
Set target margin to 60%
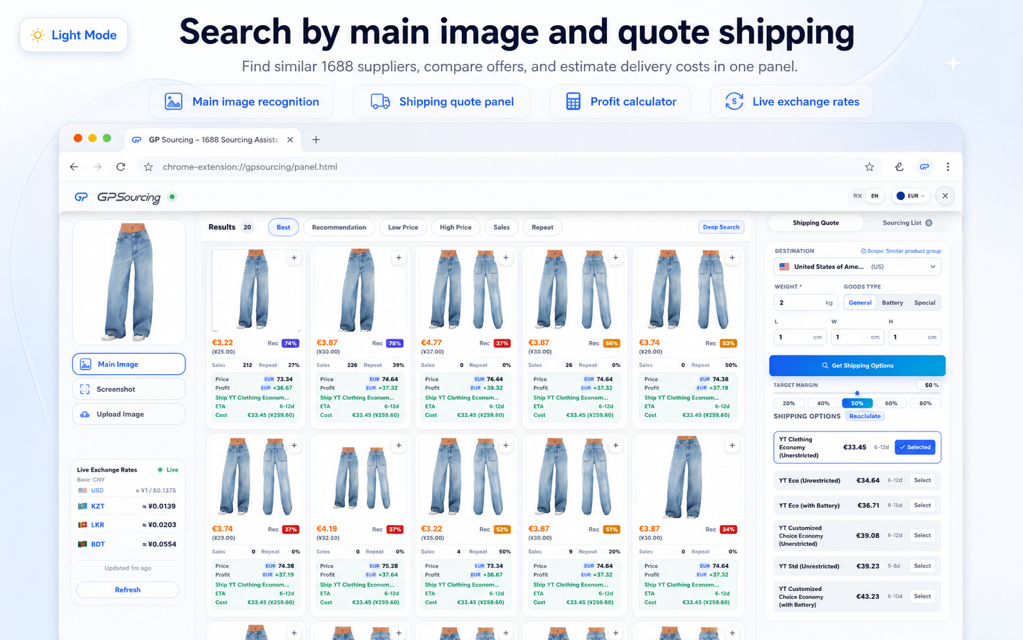(891, 403)
